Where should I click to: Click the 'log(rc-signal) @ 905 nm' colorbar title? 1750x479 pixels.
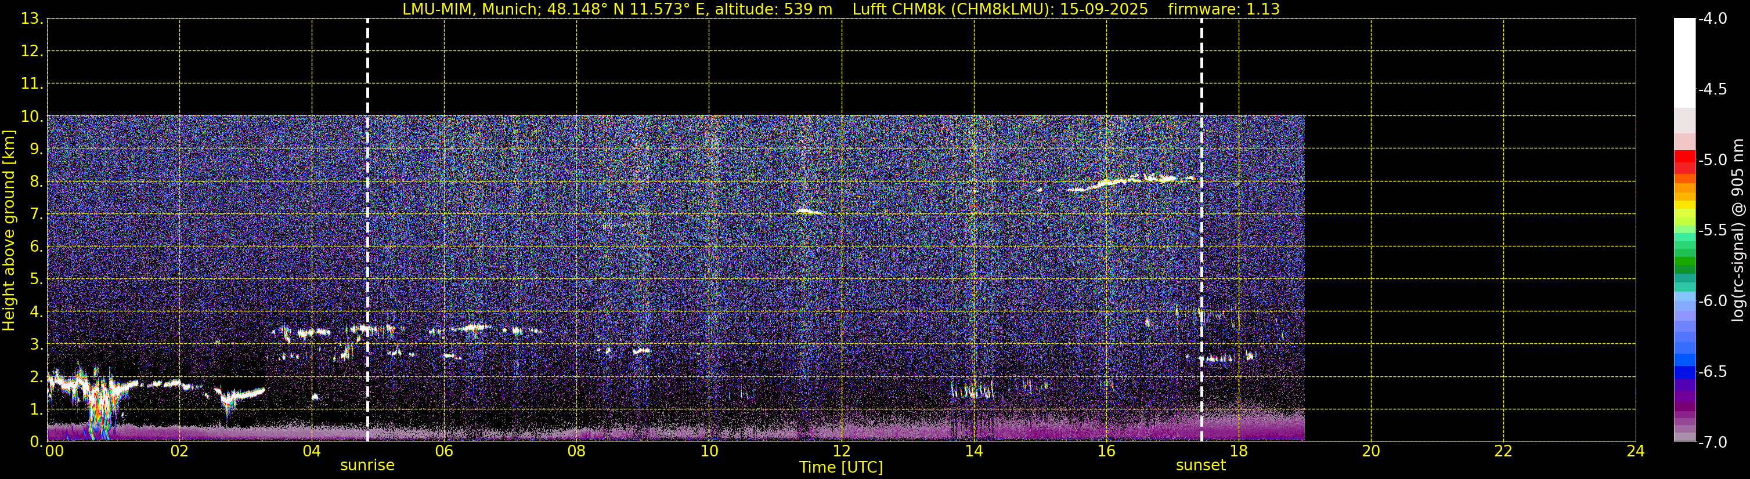coord(1738,230)
